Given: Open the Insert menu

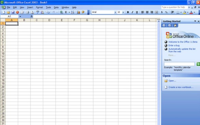Looking at the screenshot, I should coord(30,8).
